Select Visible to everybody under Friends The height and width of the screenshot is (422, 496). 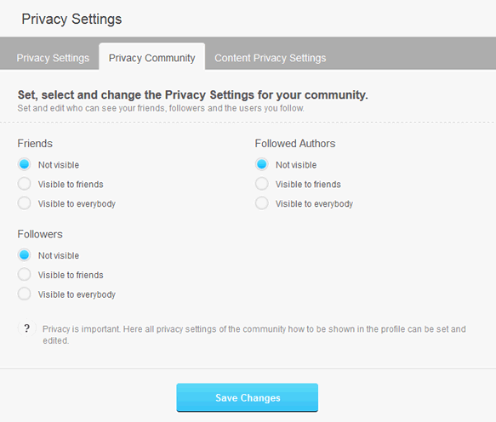coord(25,203)
